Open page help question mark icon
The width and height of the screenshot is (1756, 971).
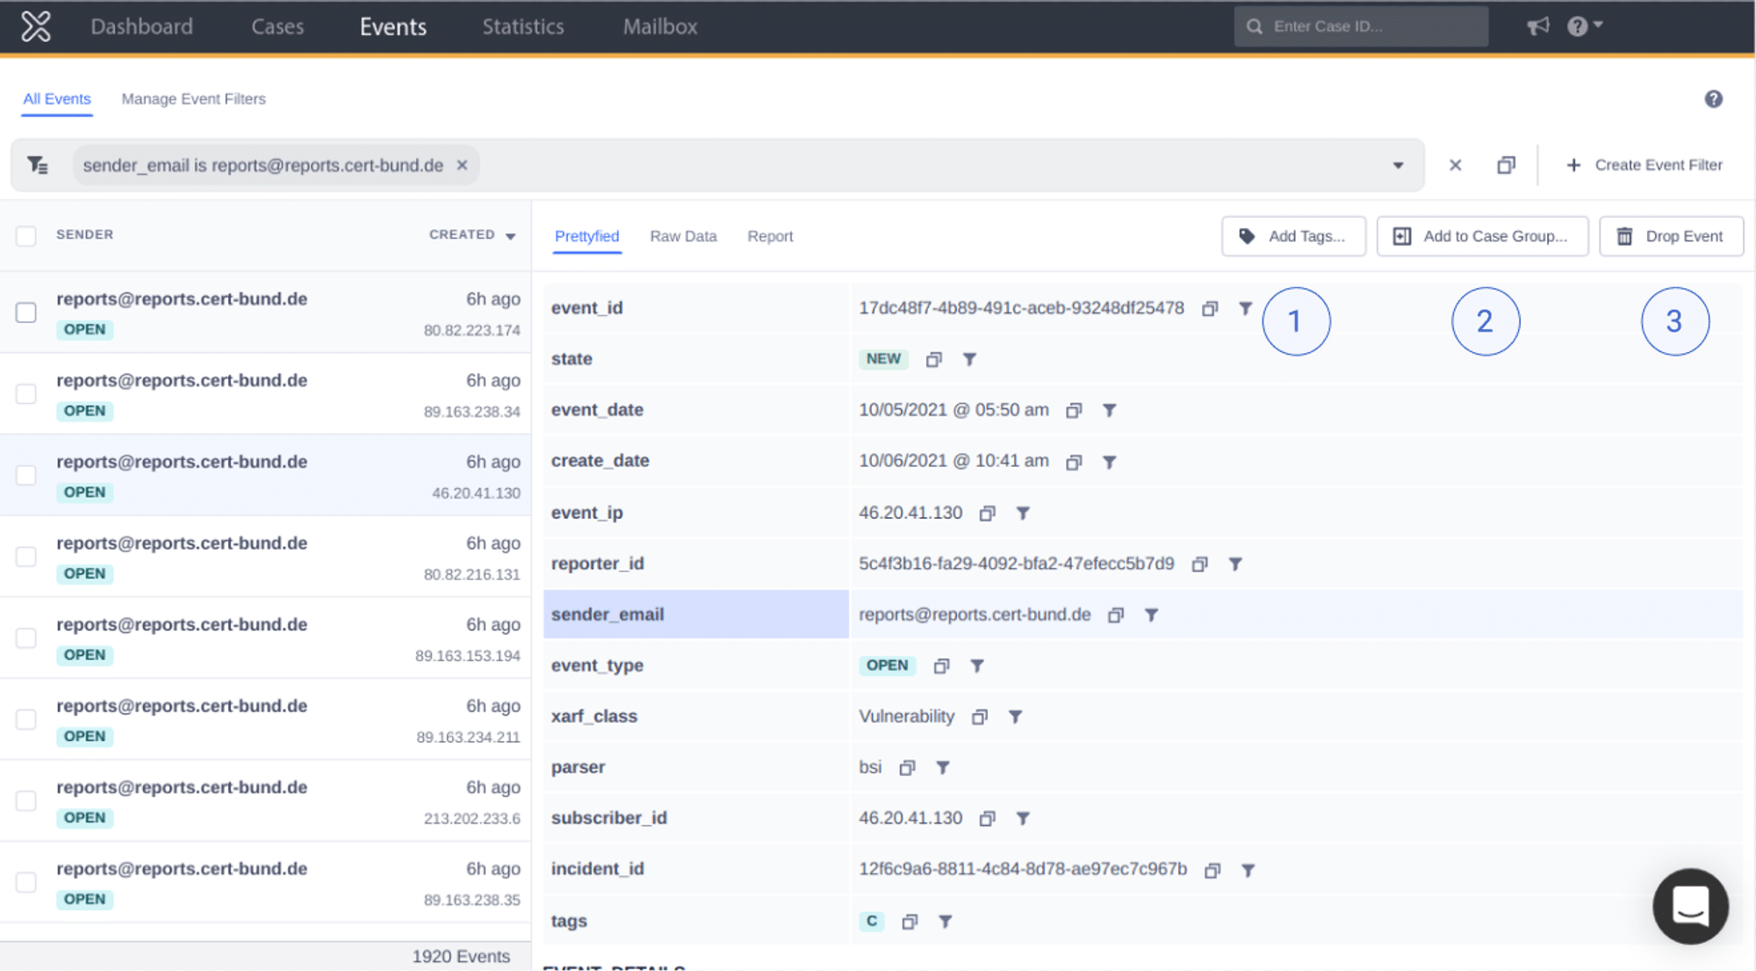point(1714,99)
